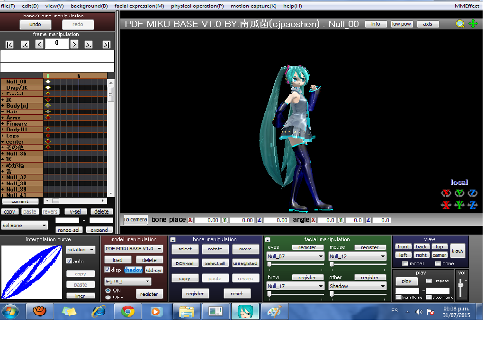The width and height of the screenshot is (485, 364).
Task: Open the rotation interpolation dropdown
Action: pos(81,249)
